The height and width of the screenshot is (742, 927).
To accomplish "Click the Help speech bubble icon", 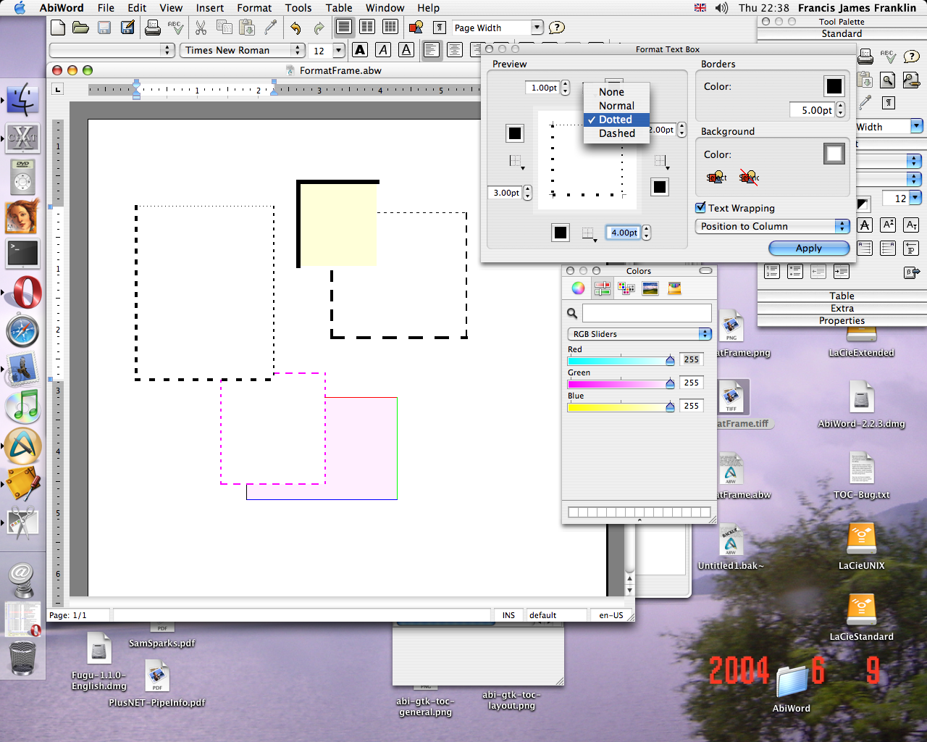I will [x=557, y=28].
